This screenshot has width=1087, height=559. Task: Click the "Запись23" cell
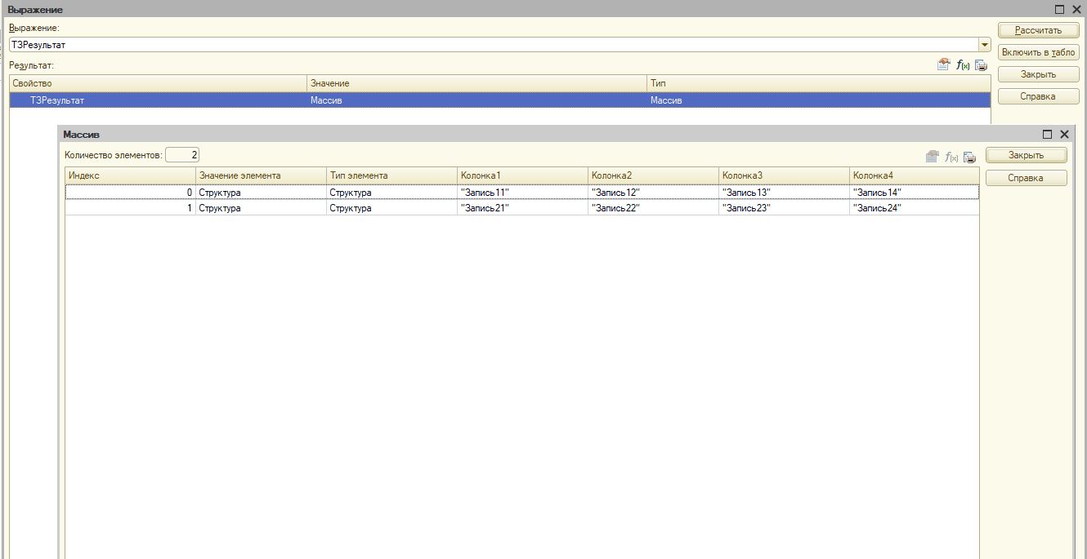pyautogui.click(x=784, y=208)
